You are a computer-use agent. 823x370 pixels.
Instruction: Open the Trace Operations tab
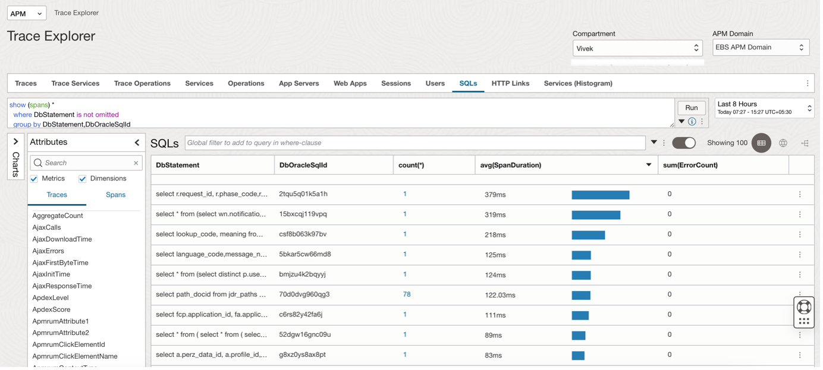point(142,84)
